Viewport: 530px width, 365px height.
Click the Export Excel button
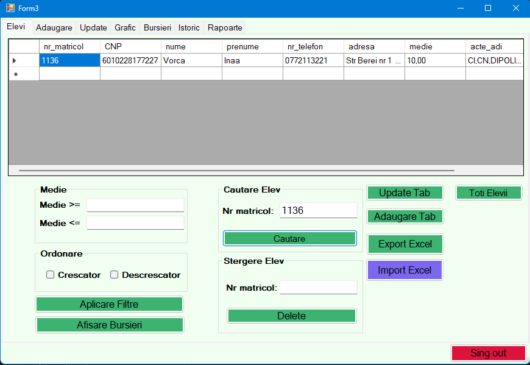(x=405, y=243)
